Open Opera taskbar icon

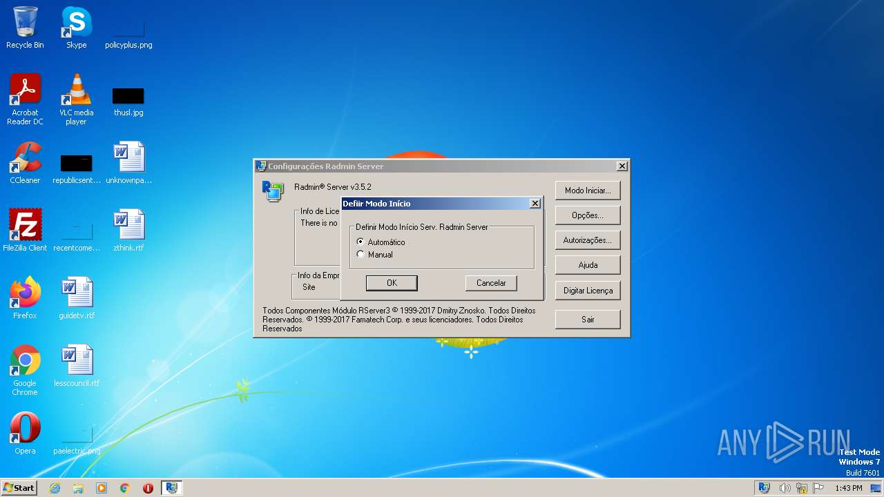click(x=148, y=488)
